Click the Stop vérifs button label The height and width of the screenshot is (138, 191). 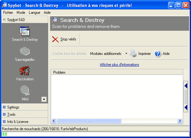68,39
